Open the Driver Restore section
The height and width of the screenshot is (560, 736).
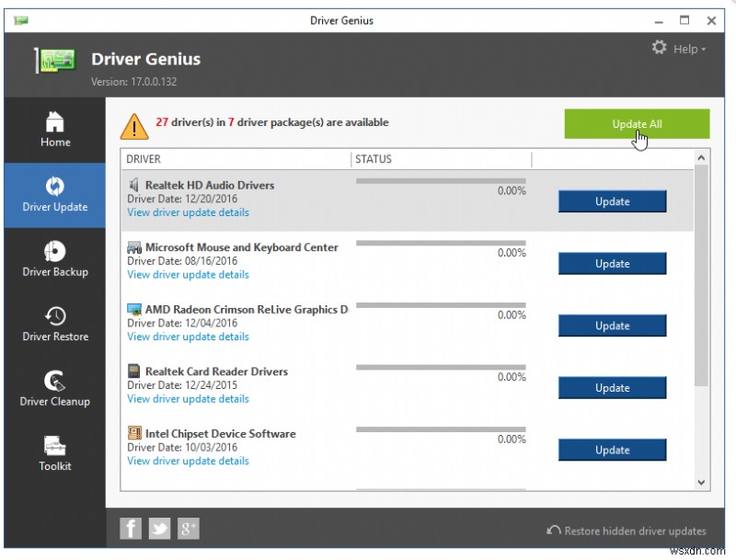coord(54,325)
